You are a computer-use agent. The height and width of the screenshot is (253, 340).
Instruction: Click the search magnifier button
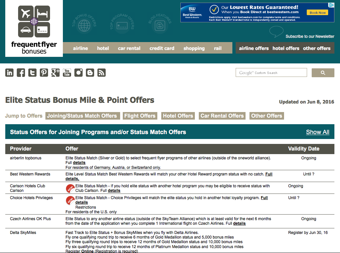click(323, 73)
